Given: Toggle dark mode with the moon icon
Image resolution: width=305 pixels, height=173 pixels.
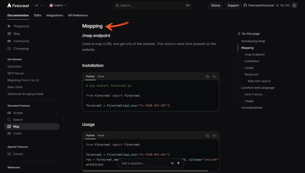Looking at the screenshot, I should tap(294, 5).
